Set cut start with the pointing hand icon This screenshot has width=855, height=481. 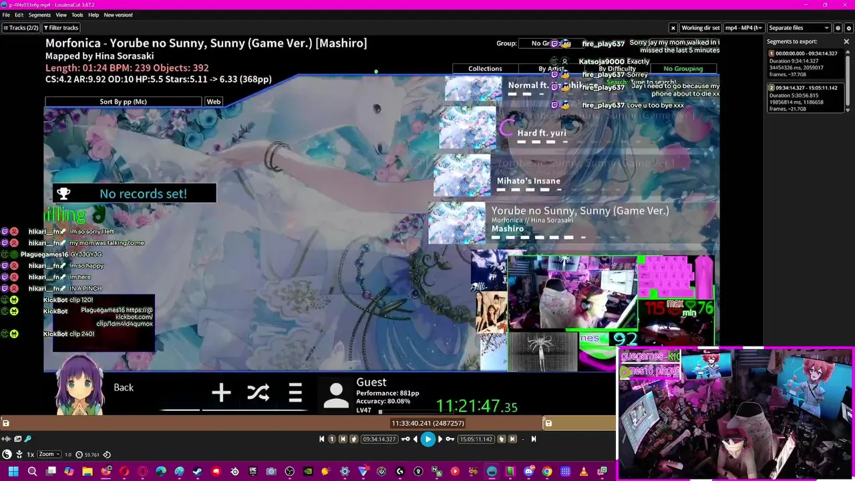[x=354, y=439]
